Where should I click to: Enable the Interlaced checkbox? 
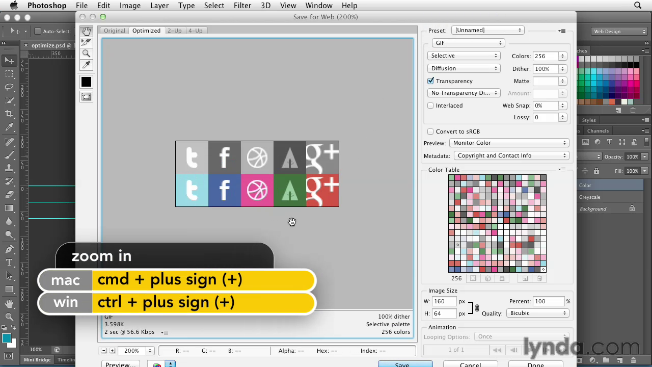430,106
